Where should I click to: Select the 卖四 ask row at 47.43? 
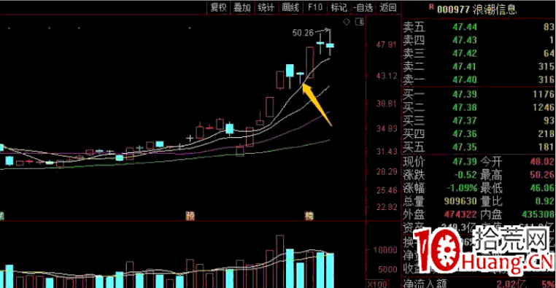(479, 40)
